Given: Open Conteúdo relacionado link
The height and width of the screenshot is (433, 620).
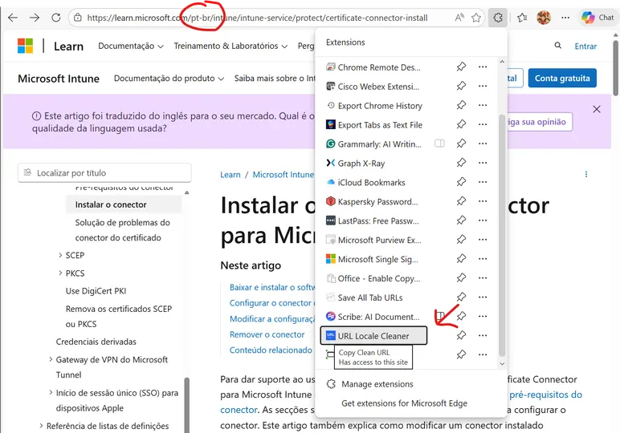Looking at the screenshot, I should (271, 350).
